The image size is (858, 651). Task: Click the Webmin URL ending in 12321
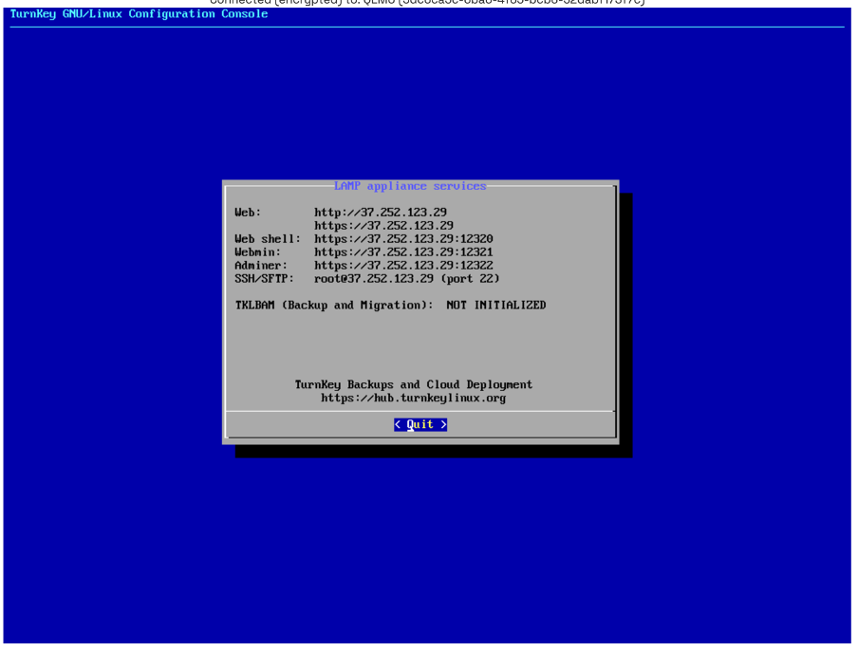tap(403, 252)
